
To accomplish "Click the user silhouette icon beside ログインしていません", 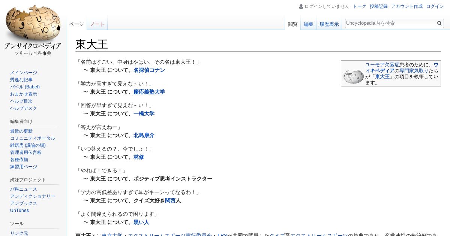I will point(301,6).
